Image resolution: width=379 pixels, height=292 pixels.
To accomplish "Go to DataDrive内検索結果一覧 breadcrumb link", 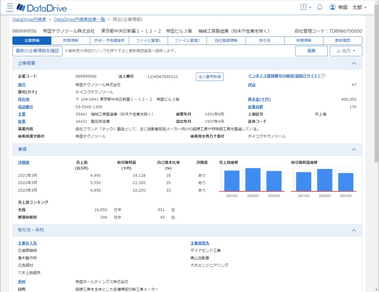I will [x=80, y=19].
